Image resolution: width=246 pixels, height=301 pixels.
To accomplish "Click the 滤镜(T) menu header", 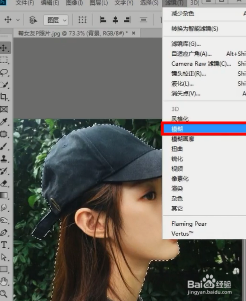I will tap(174, 3).
